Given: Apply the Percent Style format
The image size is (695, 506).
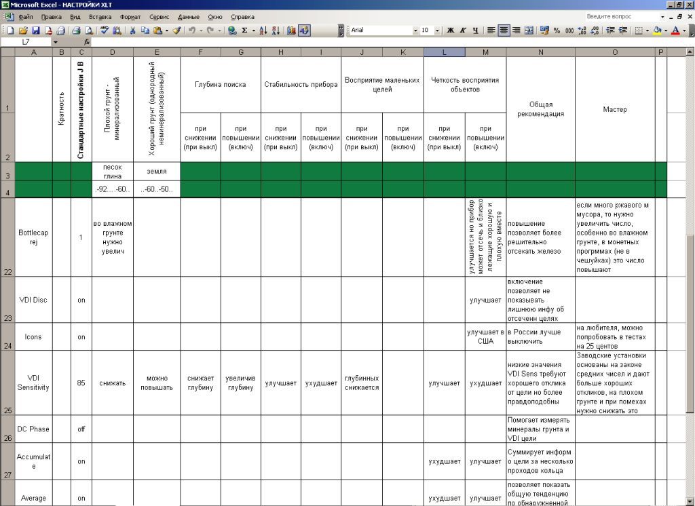Looking at the screenshot, I should (x=557, y=31).
